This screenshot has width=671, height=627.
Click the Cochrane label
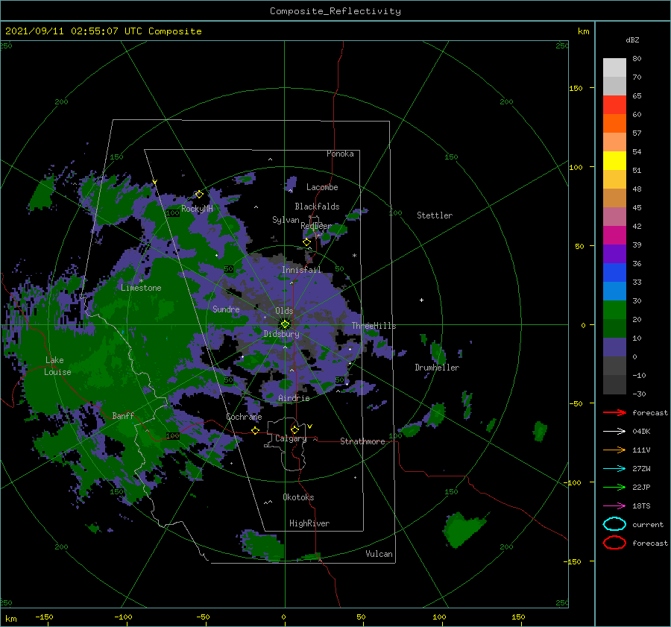pyautogui.click(x=244, y=417)
